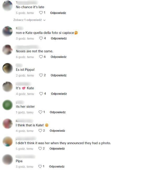Open the green avatar profile picture
The image size is (148, 170).
coord(8,105)
